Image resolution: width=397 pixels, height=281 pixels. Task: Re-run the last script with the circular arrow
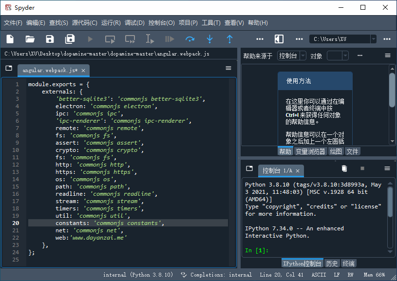pos(190,39)
